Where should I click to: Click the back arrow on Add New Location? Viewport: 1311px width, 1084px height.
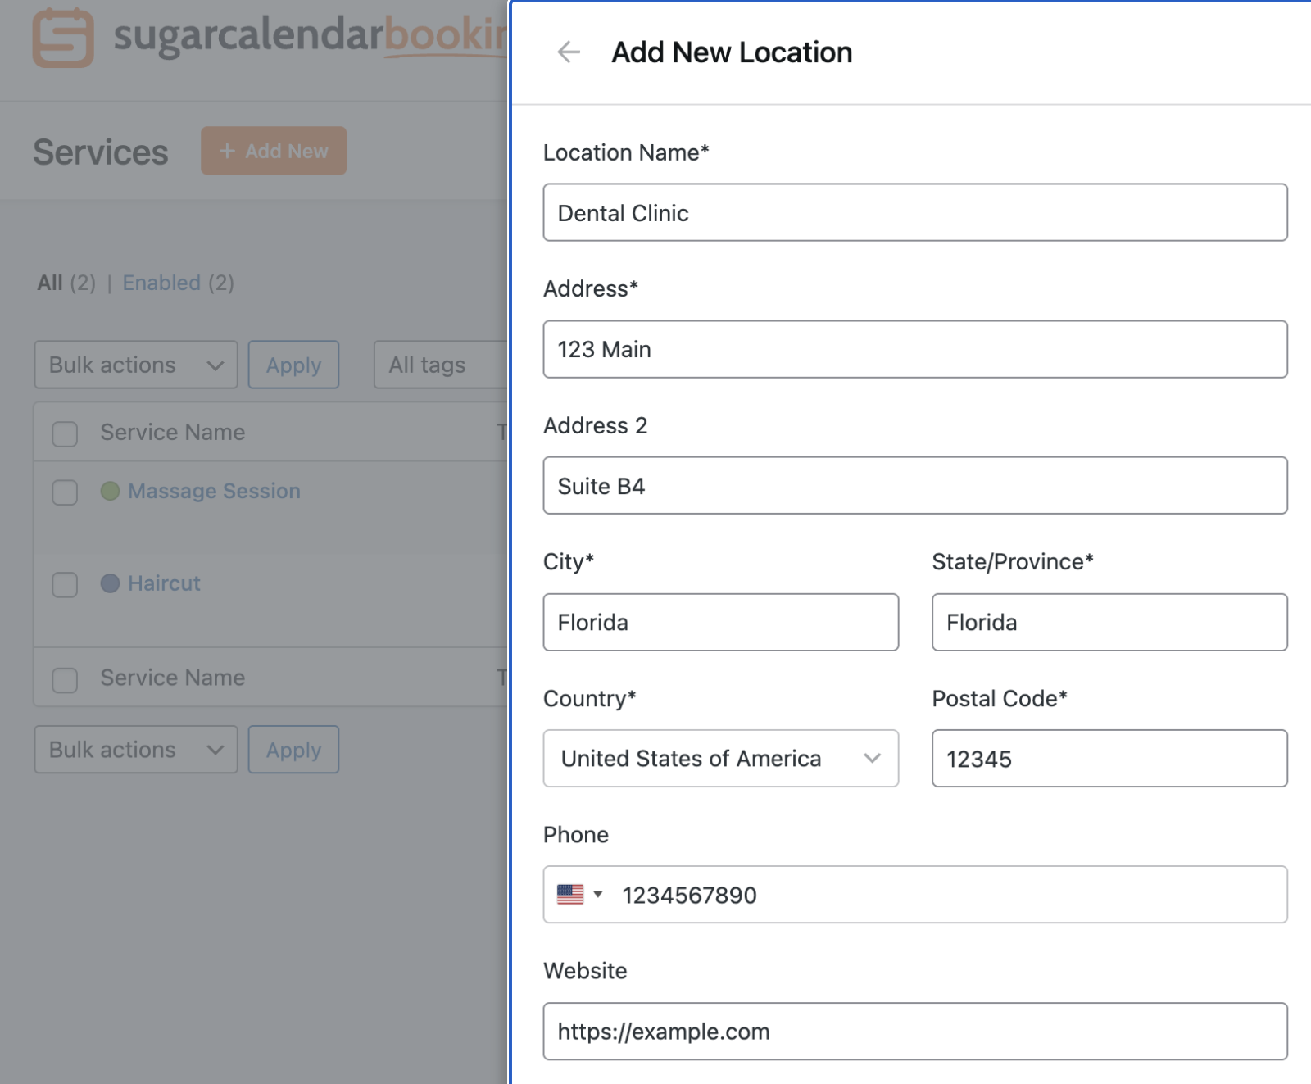click(567, 52)
